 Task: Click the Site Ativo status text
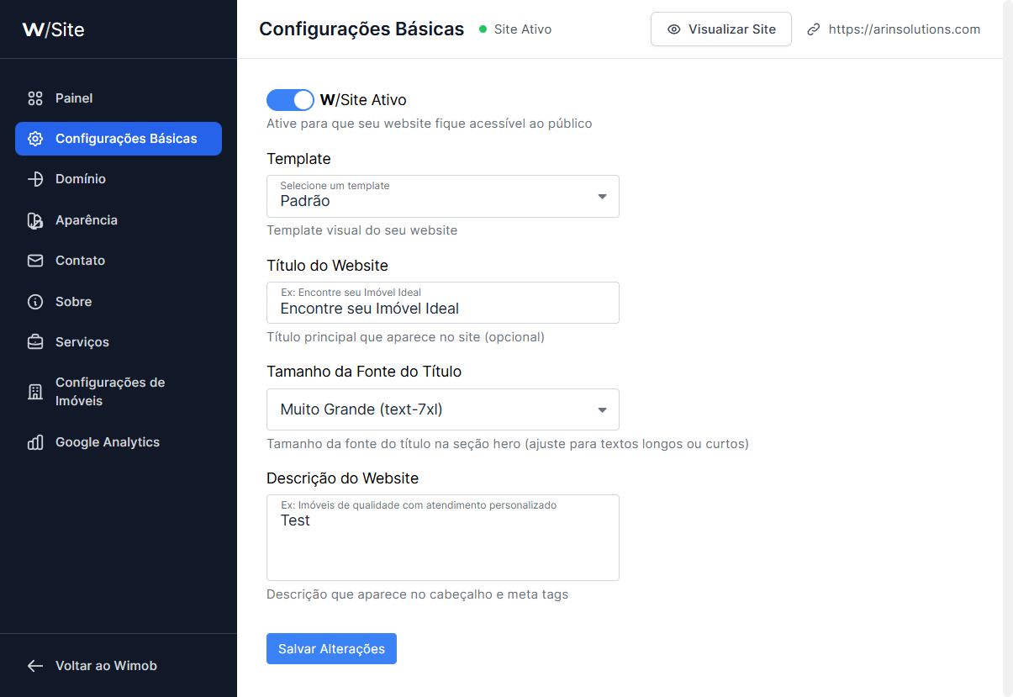pos(523,29)
